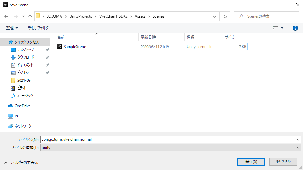Open デスクトップ in the sidebar
This screenshot has height=170, width=303.
click(x=26, y=50)
